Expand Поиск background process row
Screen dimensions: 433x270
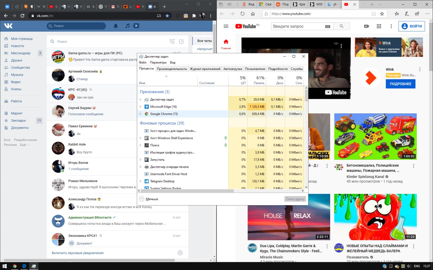coord(140,145)
